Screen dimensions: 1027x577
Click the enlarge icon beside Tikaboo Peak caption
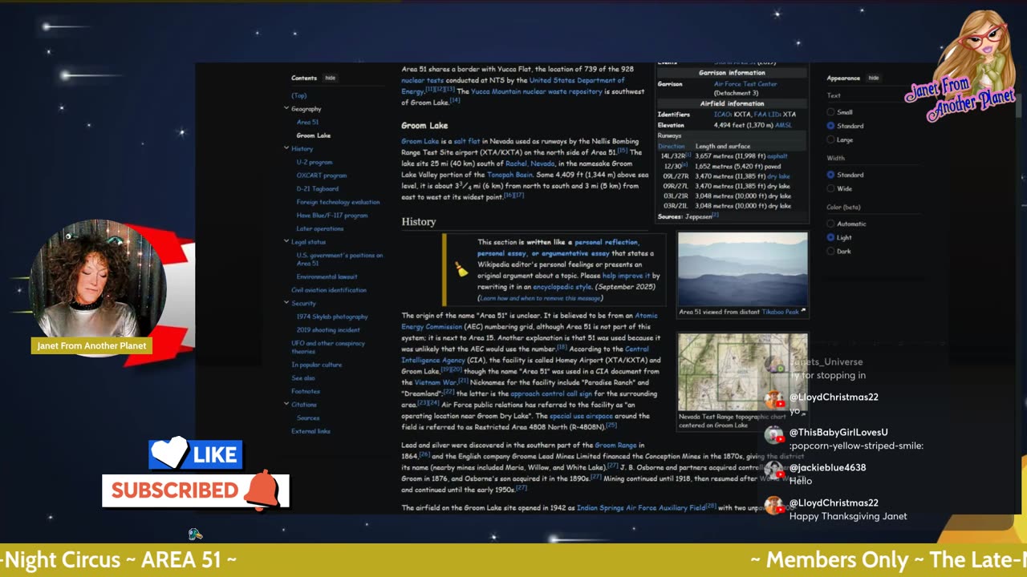(803, 312)
